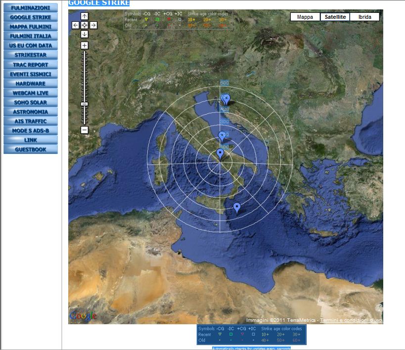Pan the map down with arrow button
This screenshot has width=405, height=350.
pyautogui.click(x=85, y=34)
